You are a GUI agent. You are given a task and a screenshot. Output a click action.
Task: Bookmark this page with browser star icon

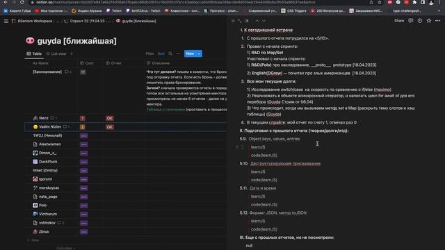pyautogui.click(x=380, y=2)
